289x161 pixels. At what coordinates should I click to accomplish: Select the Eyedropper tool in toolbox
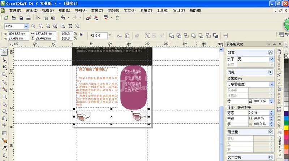click(4, 148)
